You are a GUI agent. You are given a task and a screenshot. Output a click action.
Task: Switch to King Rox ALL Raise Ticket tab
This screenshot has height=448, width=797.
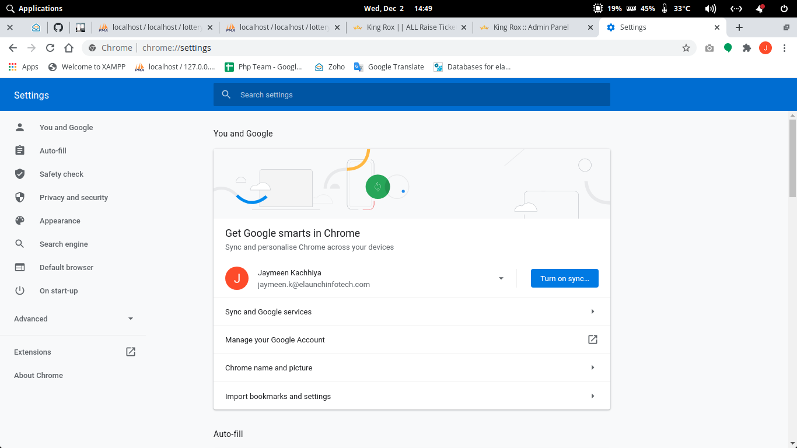click(410, 27)
